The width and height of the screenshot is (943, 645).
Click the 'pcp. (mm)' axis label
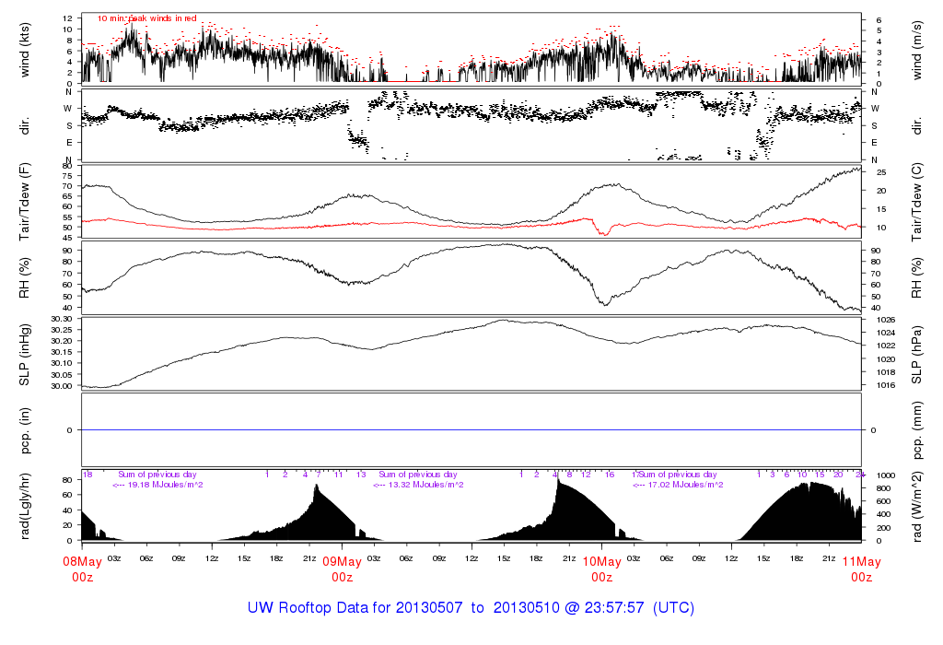920,430
